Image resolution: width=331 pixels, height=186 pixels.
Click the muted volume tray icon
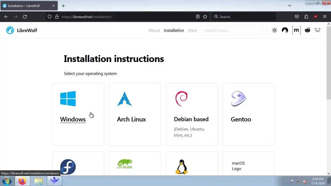(x=305, y=181)
